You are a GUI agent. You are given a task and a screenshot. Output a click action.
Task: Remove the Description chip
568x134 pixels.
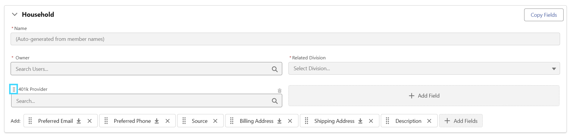pyautogui.click(x=429, y=121)
